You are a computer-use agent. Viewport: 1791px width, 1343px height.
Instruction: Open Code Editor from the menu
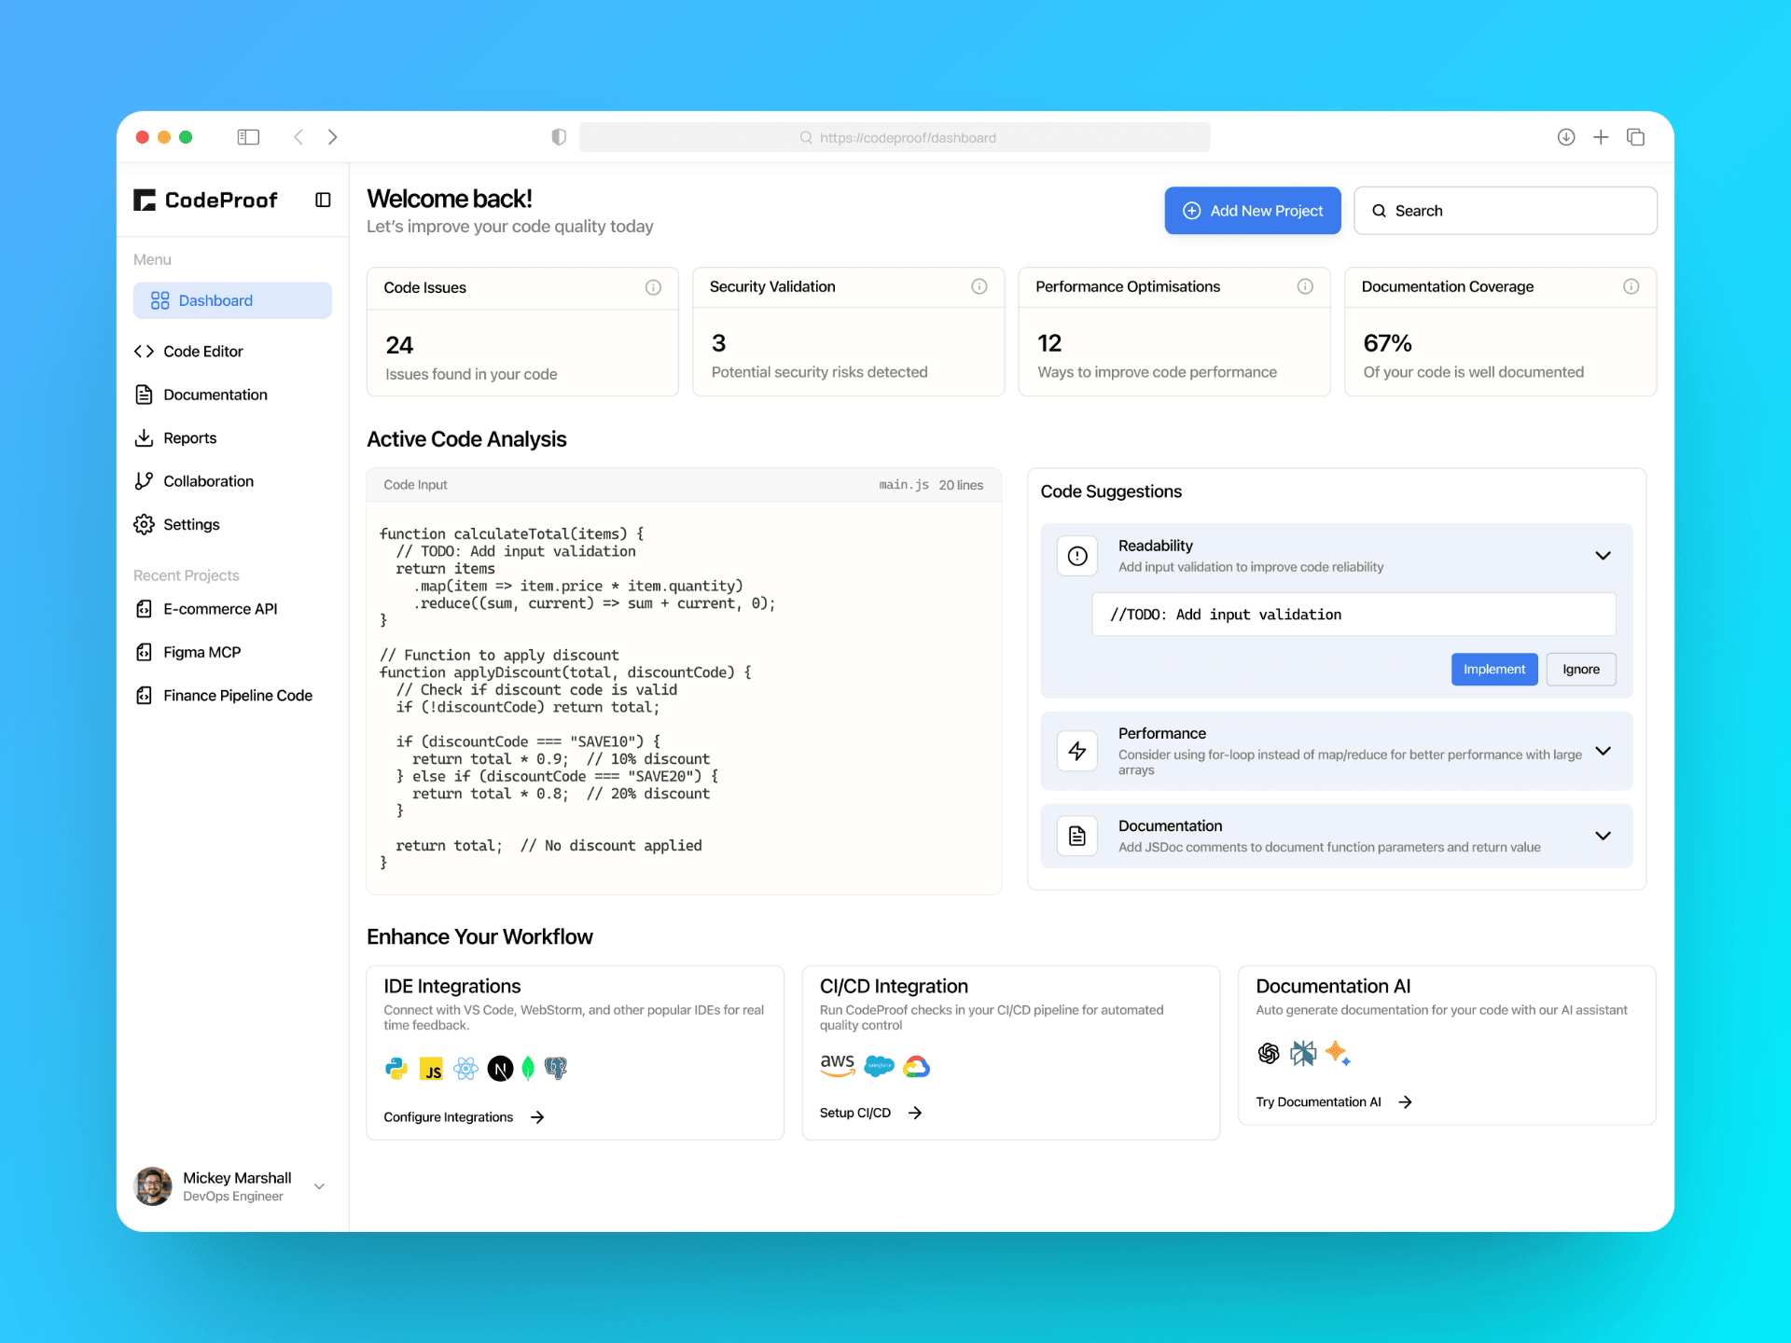(202, 352)
